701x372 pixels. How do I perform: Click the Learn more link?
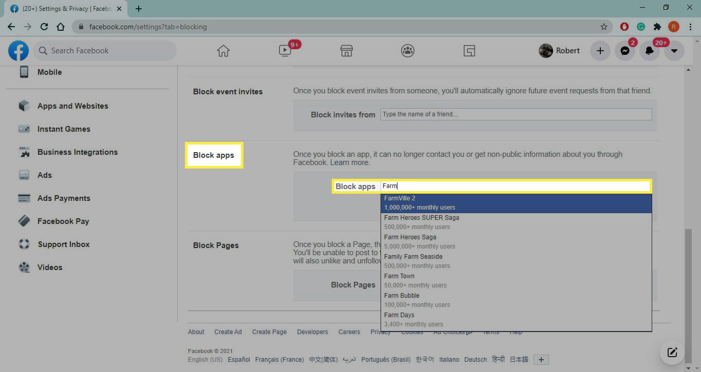pyautogui.click(x=349, y=162)
